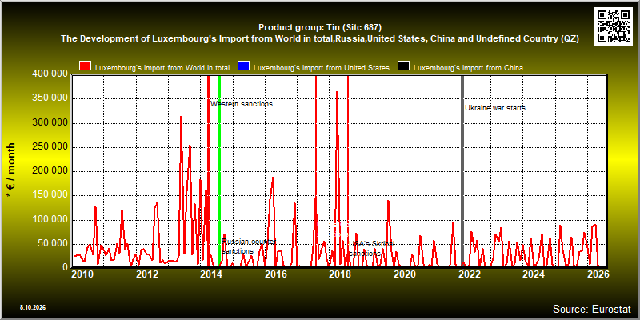Click the red World in total legend swatch
Screen dimensions: 640x320
86,67
